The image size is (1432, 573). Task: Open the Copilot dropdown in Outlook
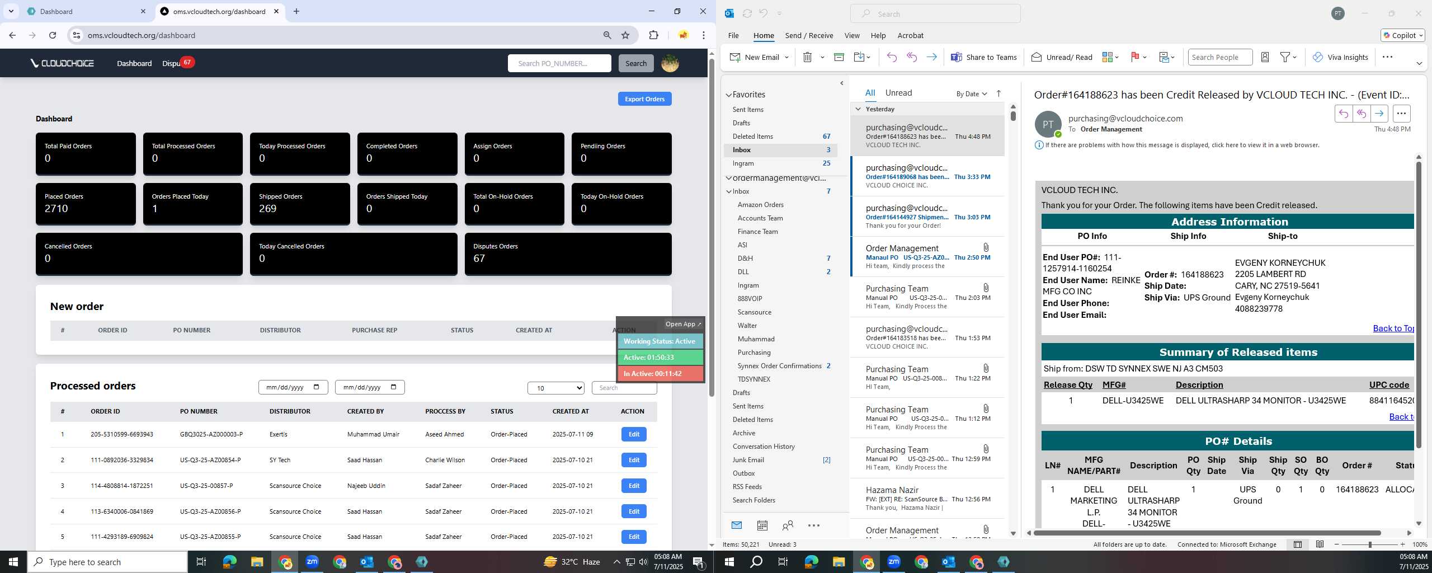1402,35
